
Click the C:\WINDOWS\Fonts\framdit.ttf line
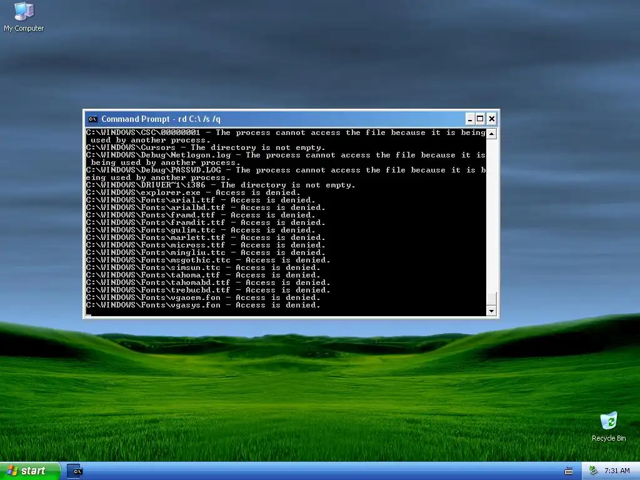pos(206,222)
